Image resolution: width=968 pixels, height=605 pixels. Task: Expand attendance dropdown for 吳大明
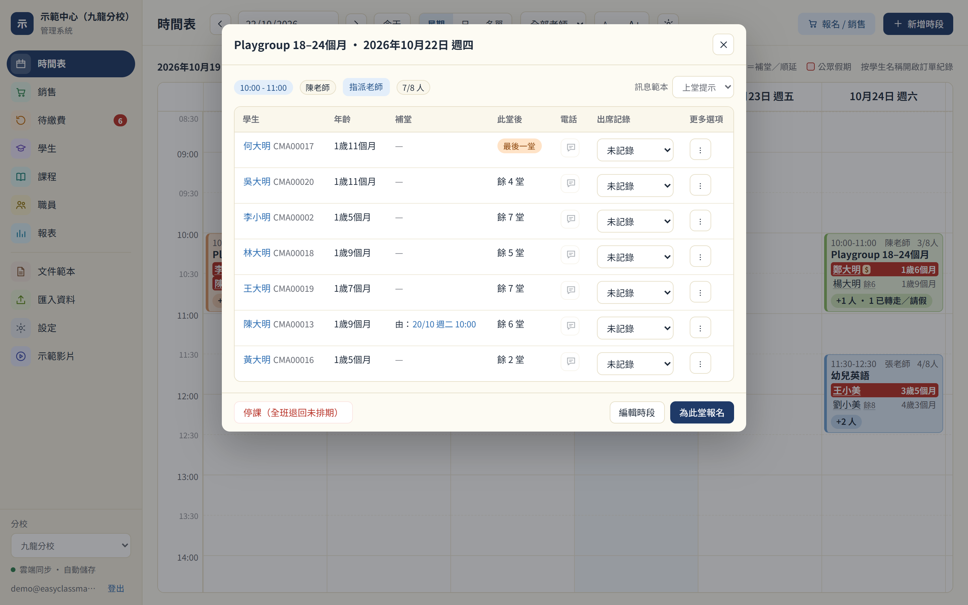click(x=635, y=186)
